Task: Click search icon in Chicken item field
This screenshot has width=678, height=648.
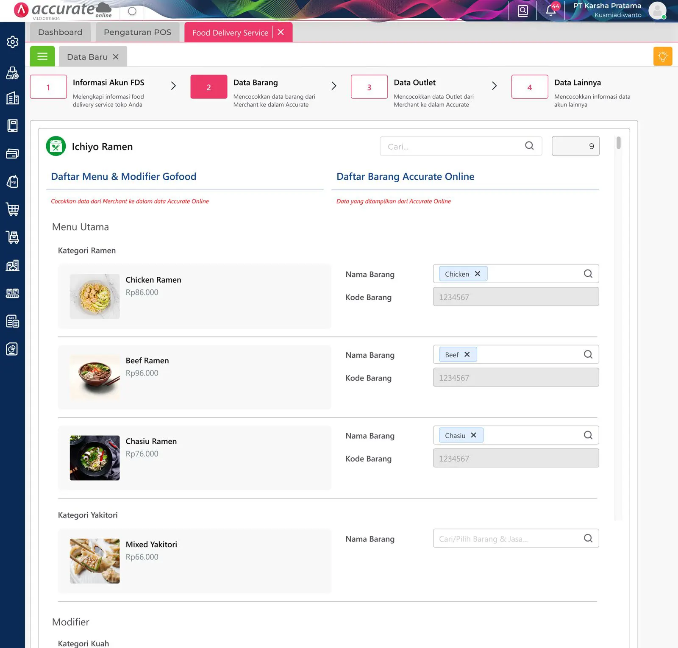Action: pos(588,274)
